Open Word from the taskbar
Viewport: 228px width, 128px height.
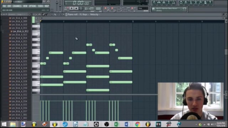[127, 124]
